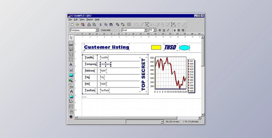
Task: Select the data-bound text tool
Action: (x=71, y=91)
